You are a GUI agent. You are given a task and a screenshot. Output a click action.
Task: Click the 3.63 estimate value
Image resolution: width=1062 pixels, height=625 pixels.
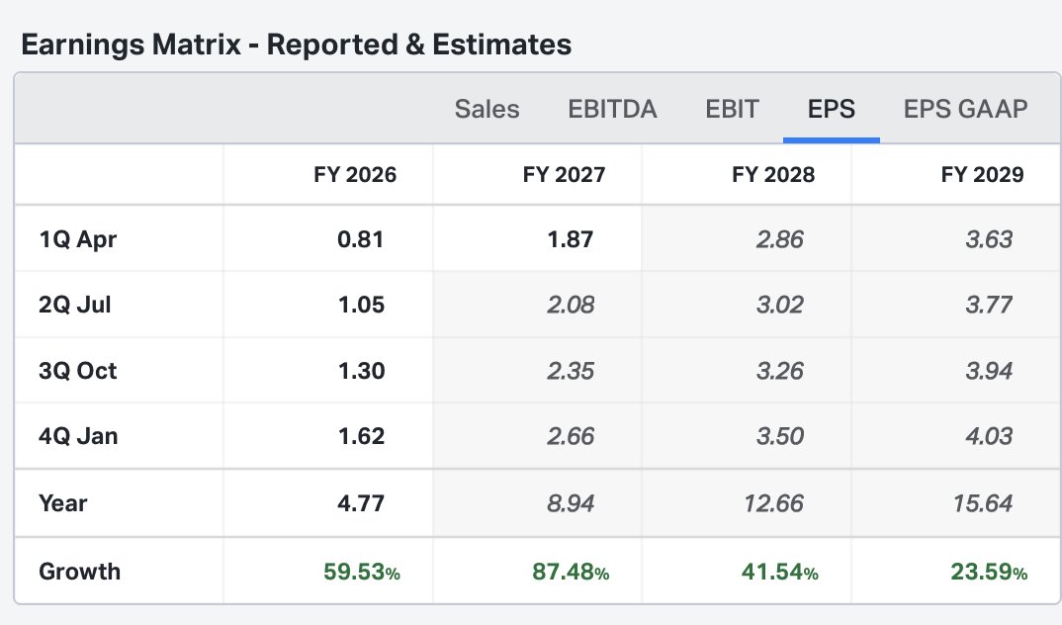pyautogui.click(x=989, y=239)
